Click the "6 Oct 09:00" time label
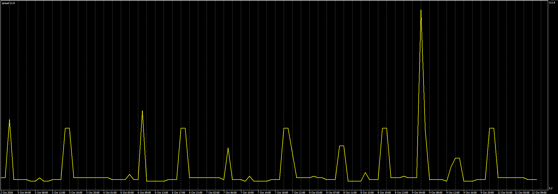 144,192
